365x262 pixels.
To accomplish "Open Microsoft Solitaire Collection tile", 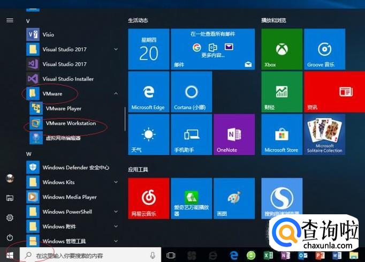I will (324, 134).
